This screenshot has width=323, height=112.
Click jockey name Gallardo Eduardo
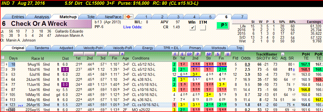click(69, 31)
